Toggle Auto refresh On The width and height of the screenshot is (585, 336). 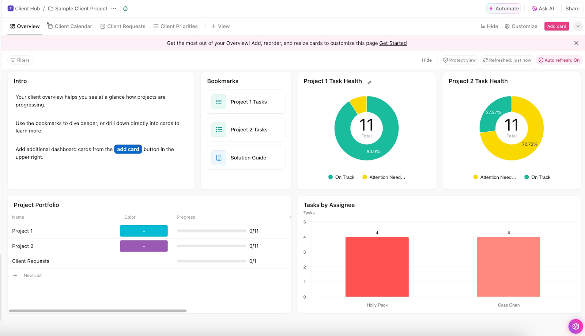tap(559, 60)
